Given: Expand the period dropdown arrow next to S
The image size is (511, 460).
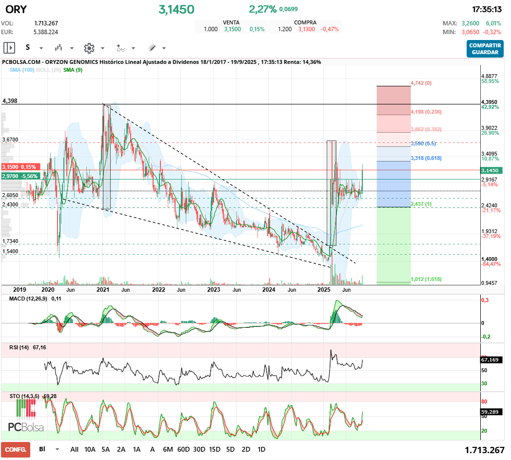Looking at the screenshot, I should click(x=41, y=48).
